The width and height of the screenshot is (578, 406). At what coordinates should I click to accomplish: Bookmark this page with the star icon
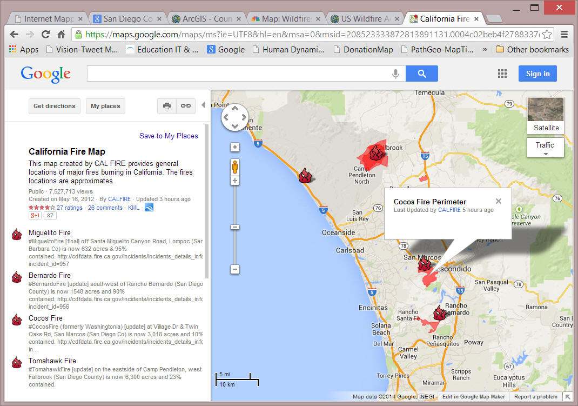[x=547, y=34]
